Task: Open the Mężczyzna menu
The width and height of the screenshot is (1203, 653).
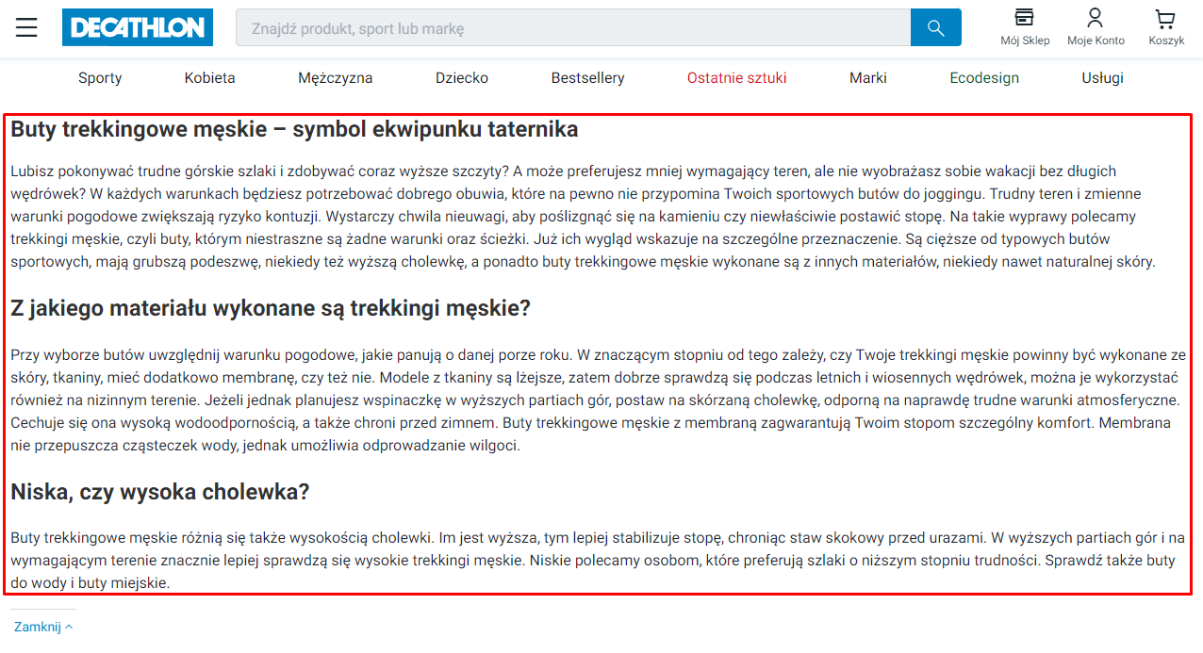Action: tap(336, 78)
